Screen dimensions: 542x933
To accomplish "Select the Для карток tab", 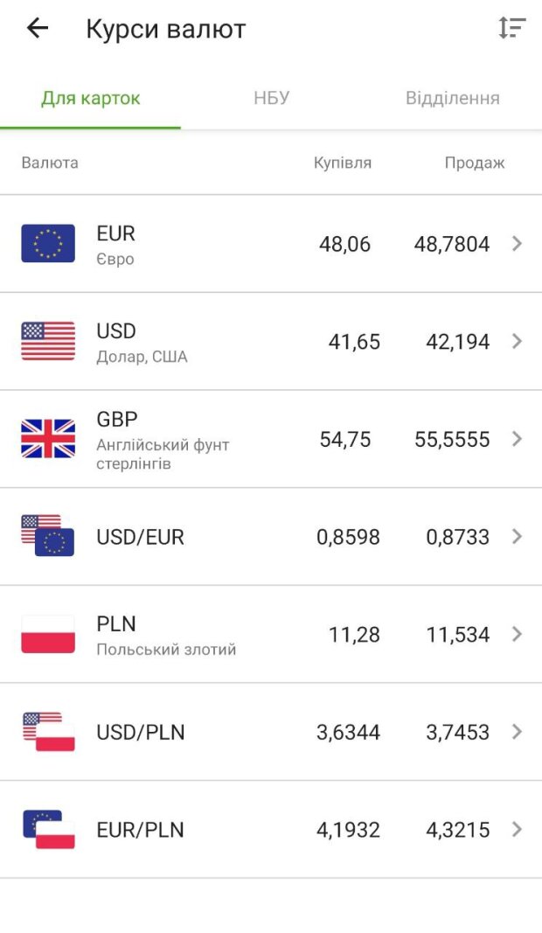I will [x=91, y=98].
